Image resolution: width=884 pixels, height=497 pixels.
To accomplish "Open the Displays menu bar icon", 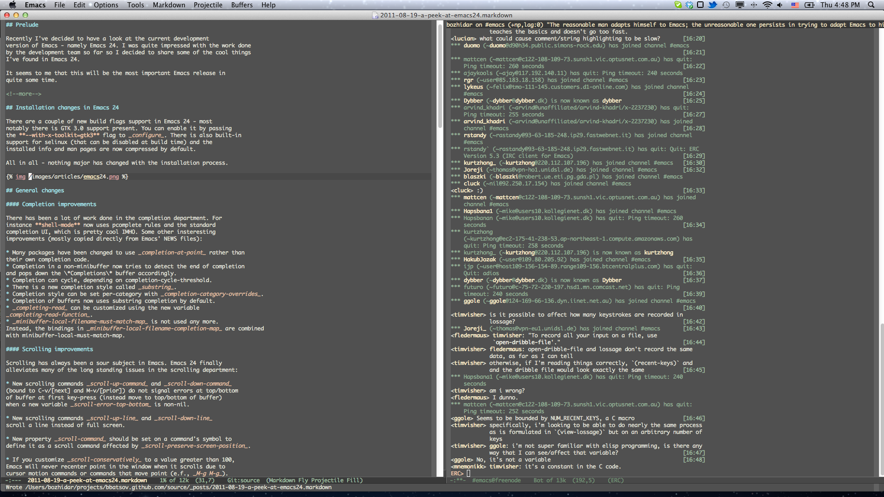I will (x=740, y=5).
